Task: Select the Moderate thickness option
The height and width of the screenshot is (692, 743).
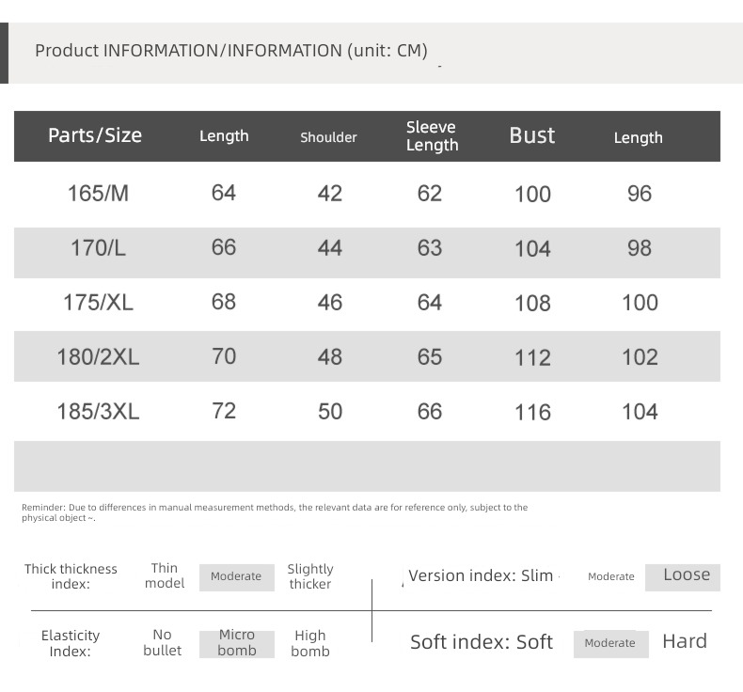Action: click(x=236, y=577)
